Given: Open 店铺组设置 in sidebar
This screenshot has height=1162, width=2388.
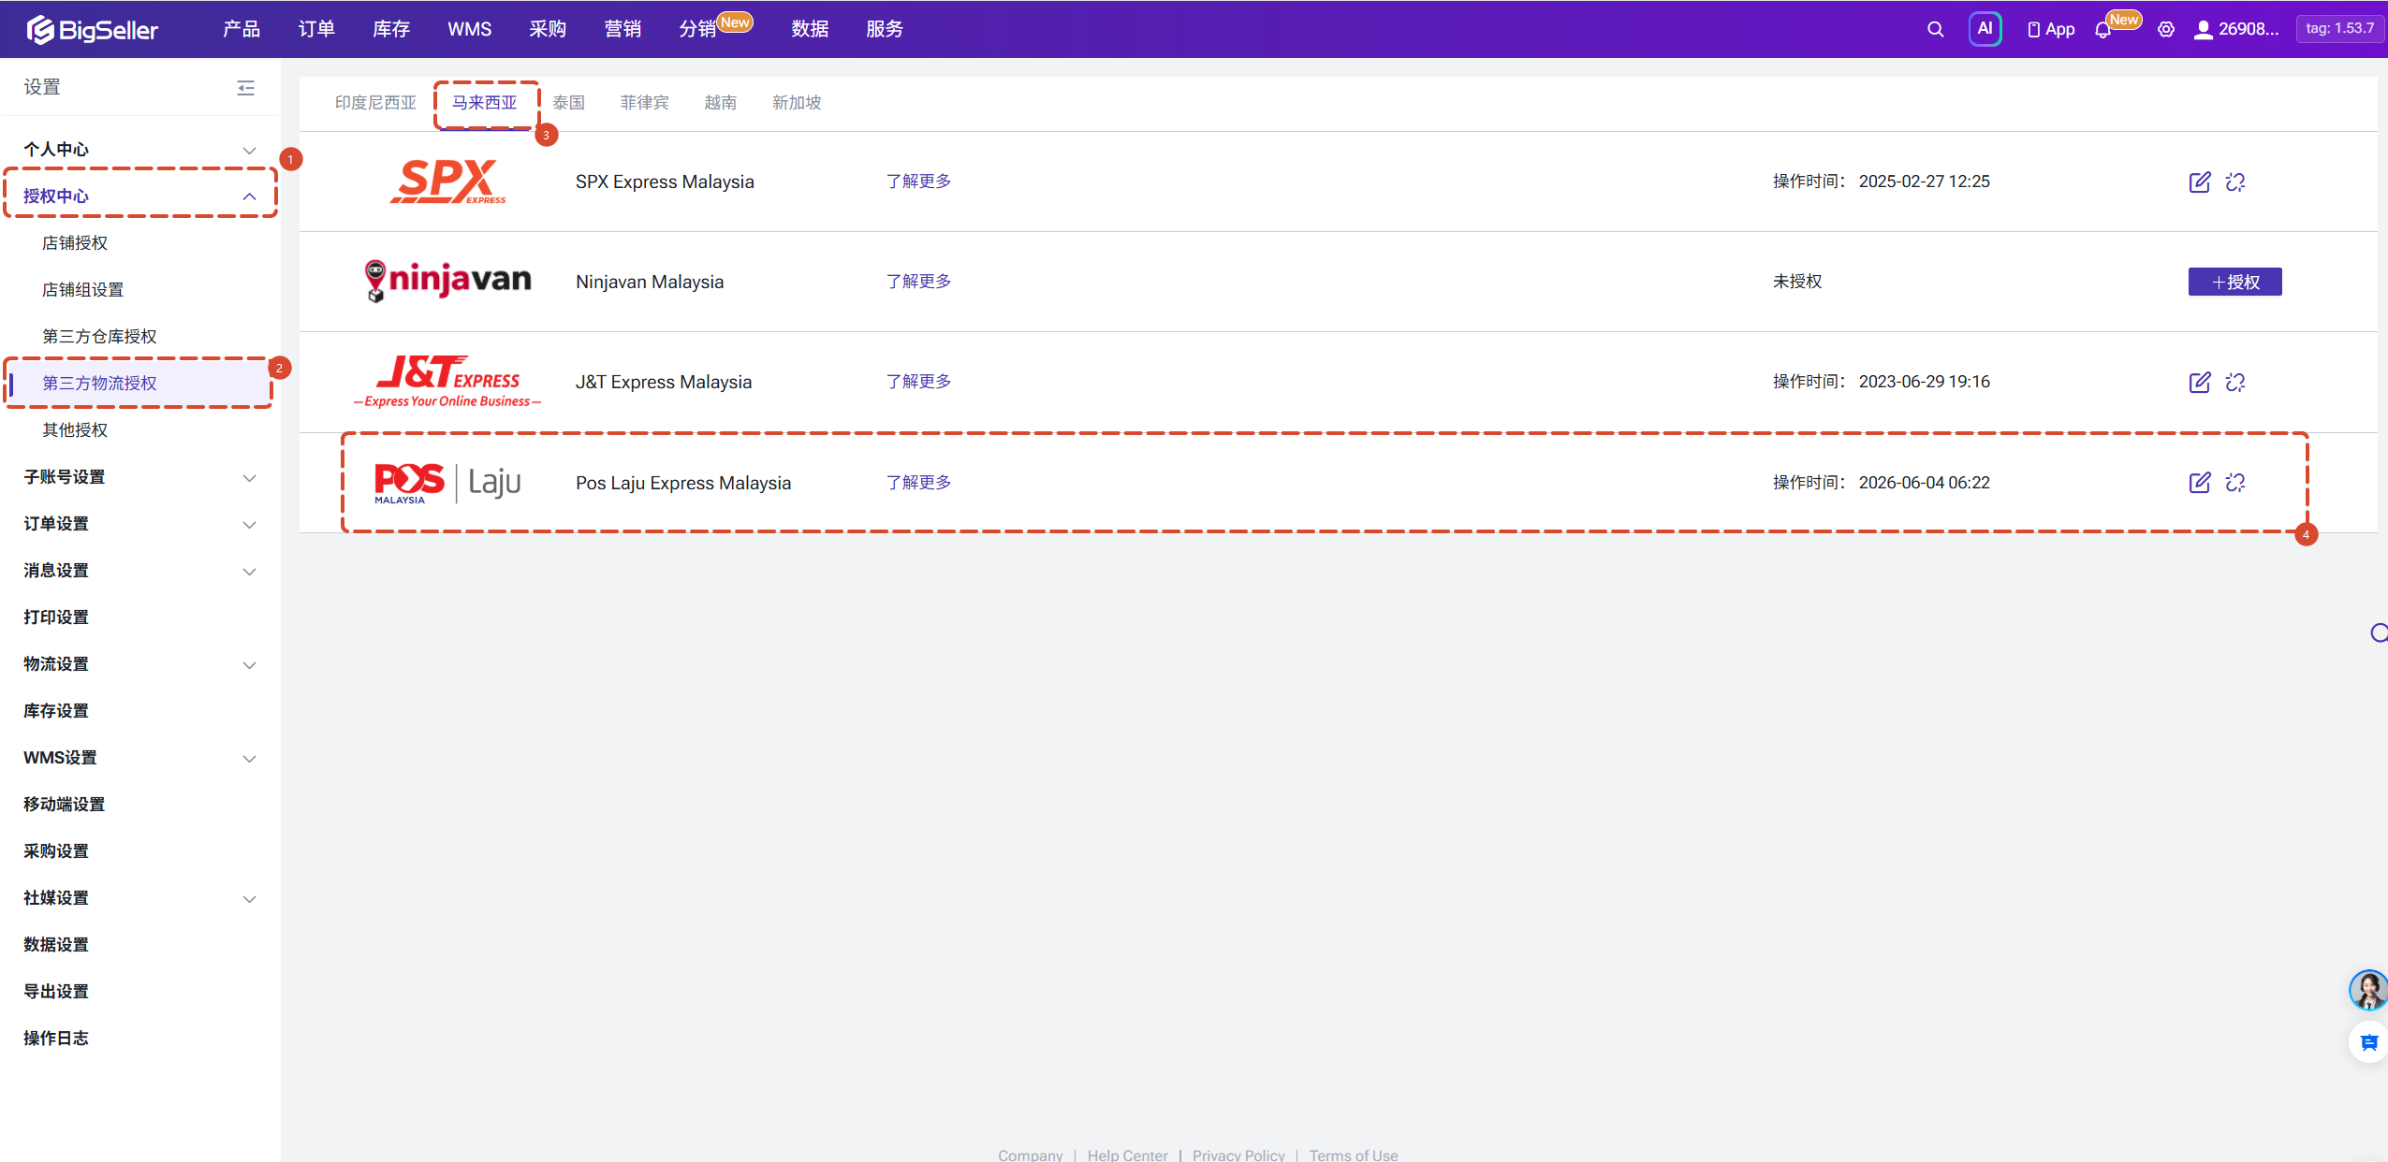Looking at the screenshot, I should coord(83,290).
